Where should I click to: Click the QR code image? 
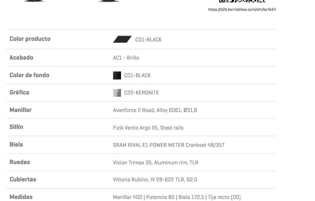tap(242, 1)
